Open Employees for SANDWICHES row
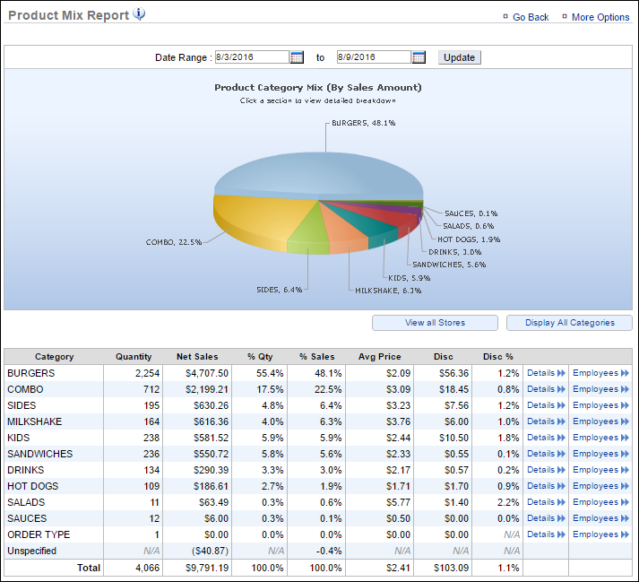The image size is (639, 582). click(600, 454)
